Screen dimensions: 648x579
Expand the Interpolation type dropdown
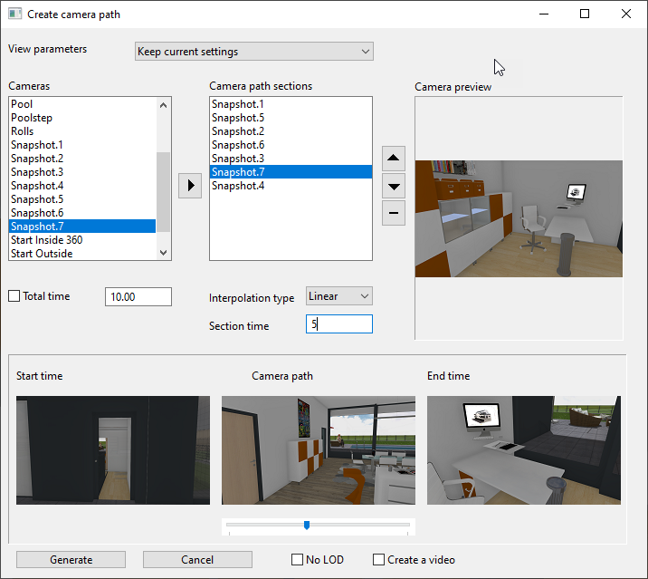tap(338, 296)
